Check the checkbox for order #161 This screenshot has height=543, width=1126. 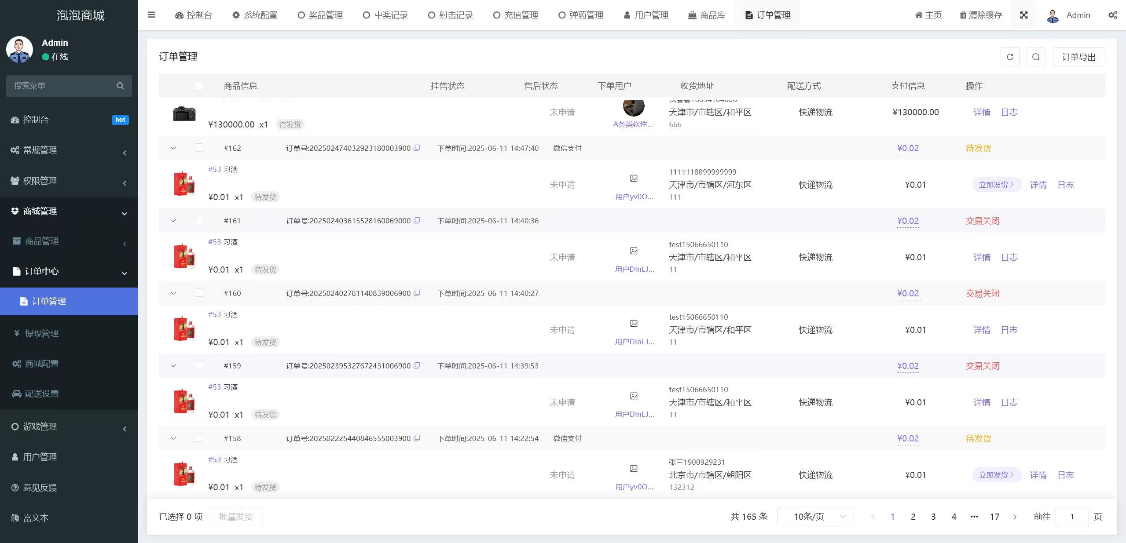tap(199, 220)
